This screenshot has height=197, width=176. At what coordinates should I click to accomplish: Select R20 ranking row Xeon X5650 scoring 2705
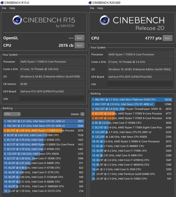click(132, 137)
